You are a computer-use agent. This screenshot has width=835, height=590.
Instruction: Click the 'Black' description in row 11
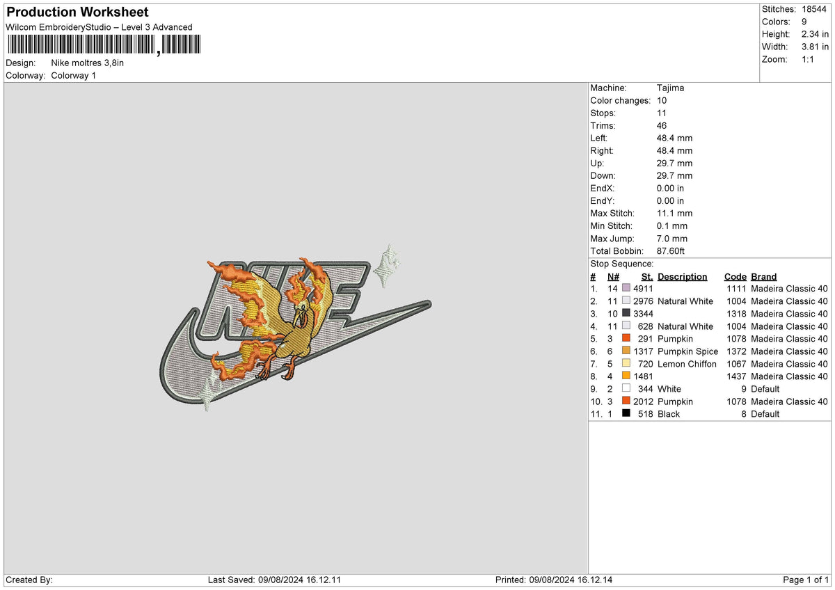(669, 413)
